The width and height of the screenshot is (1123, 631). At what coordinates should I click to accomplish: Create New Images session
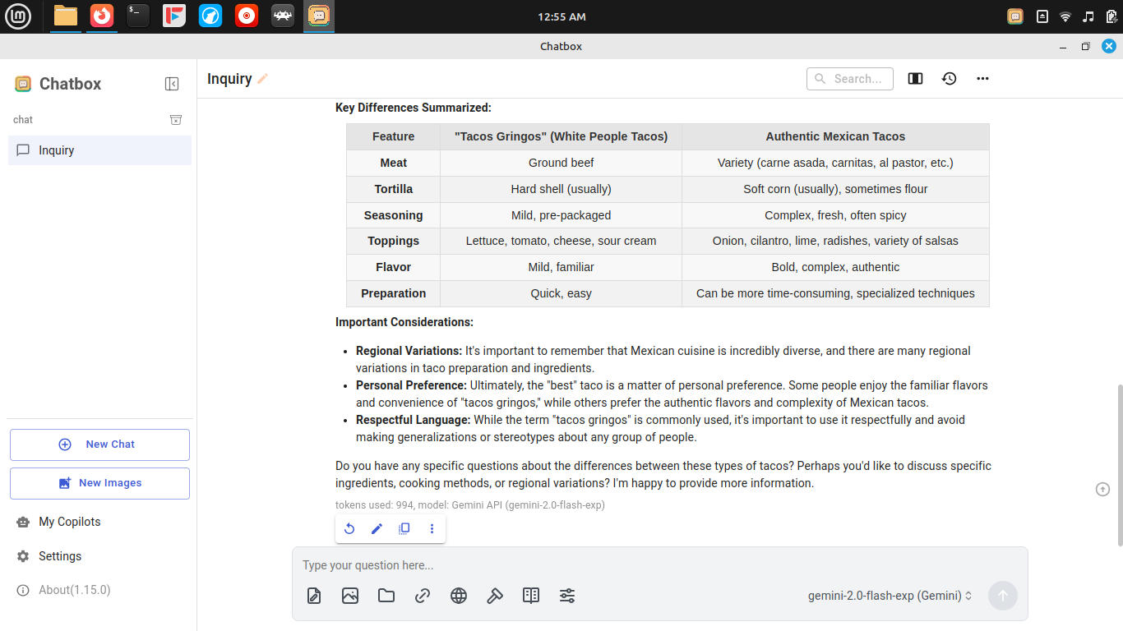coord(99,483)
